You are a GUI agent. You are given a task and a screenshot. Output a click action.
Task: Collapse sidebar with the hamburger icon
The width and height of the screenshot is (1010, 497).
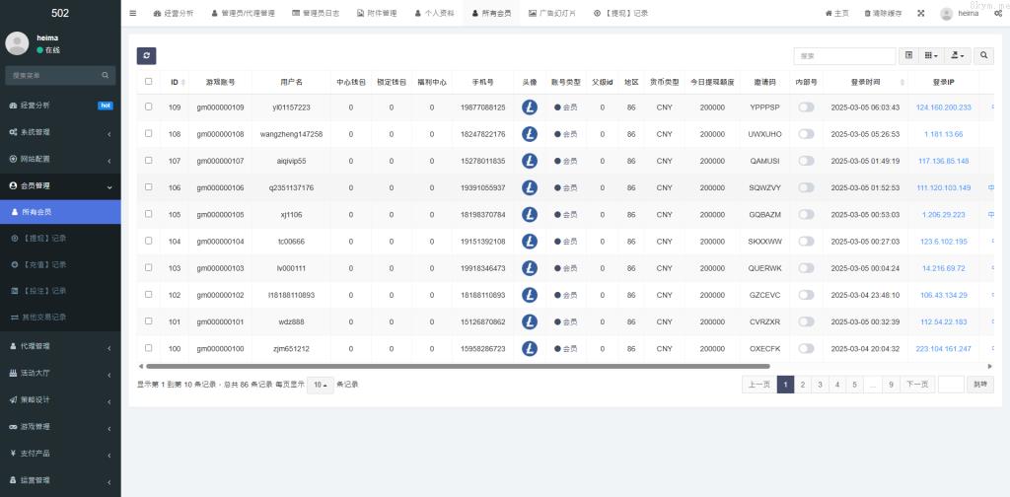(x=133, y=14)
